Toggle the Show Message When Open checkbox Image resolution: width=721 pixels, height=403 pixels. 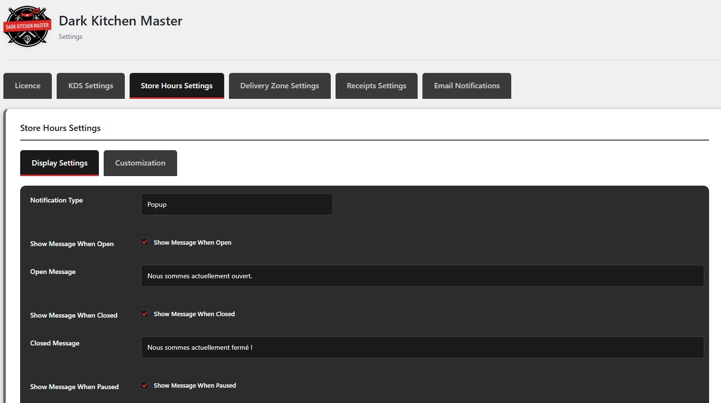[x=144, y=242]
